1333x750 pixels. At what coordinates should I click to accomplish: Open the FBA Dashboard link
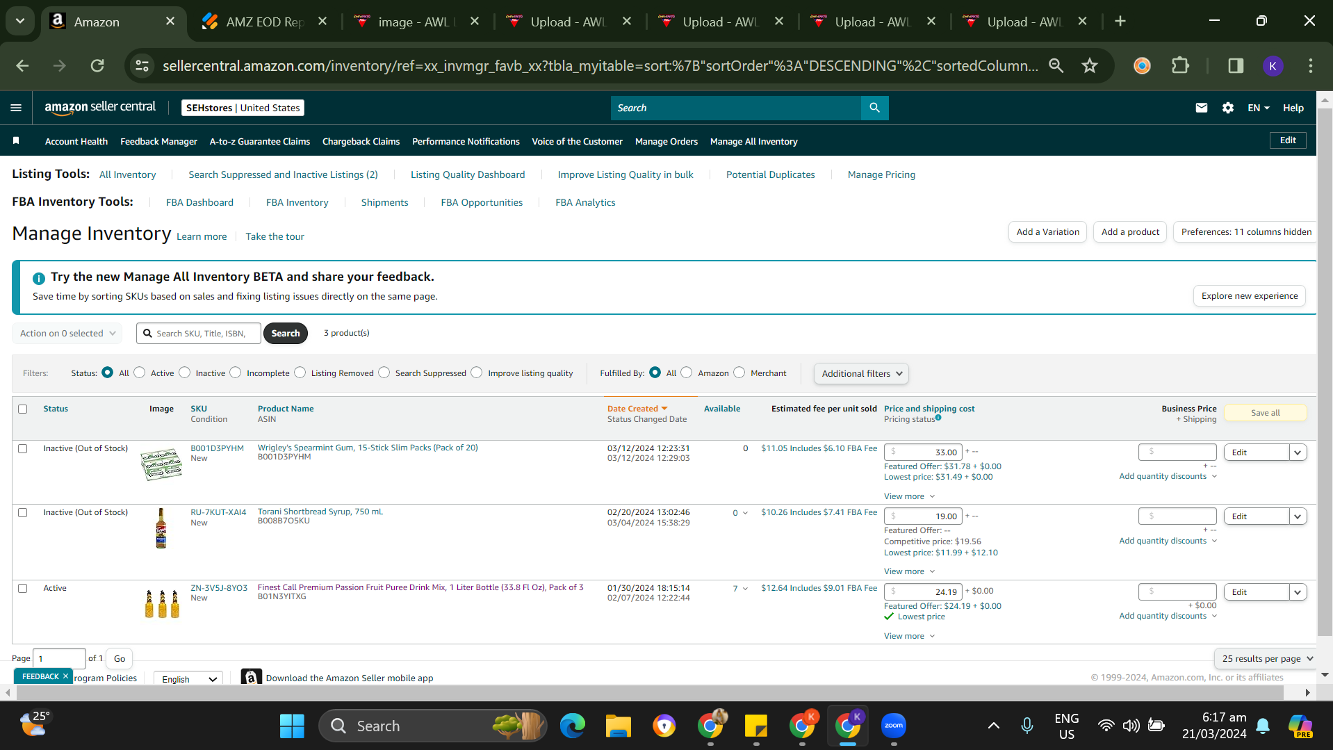(x=199, y=203)
